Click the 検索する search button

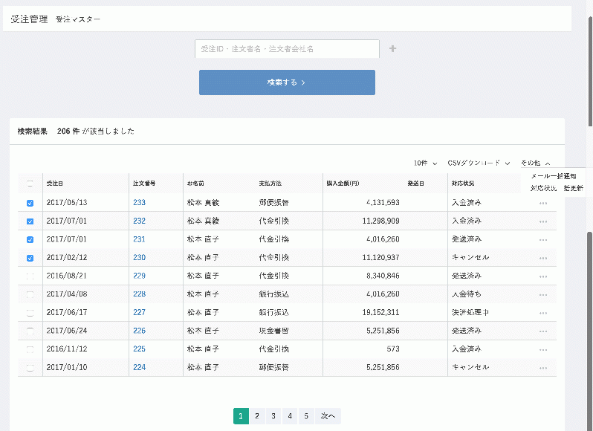287,82
